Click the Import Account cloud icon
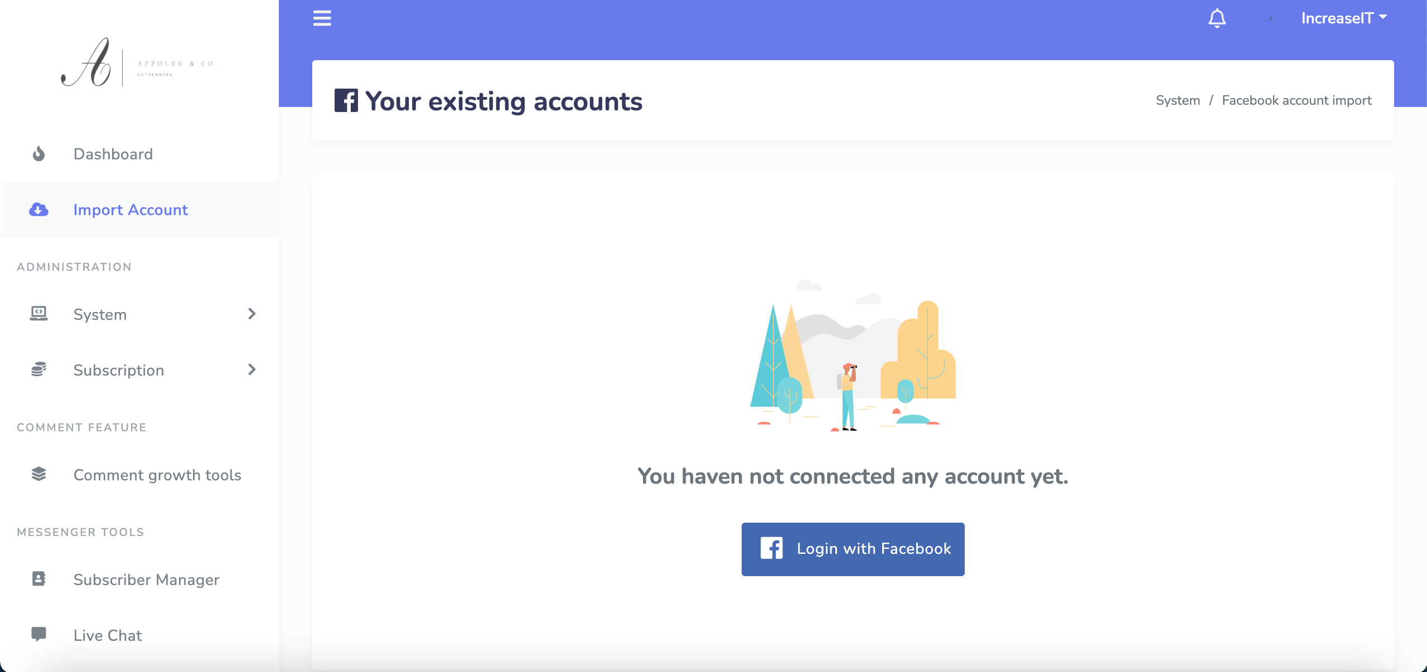 pos(38,210)
